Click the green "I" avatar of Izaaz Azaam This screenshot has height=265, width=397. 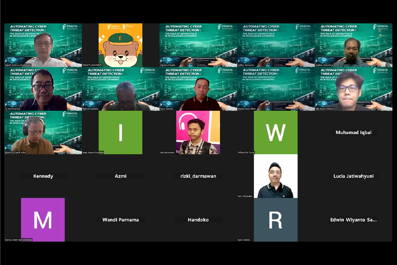point(120,132)
